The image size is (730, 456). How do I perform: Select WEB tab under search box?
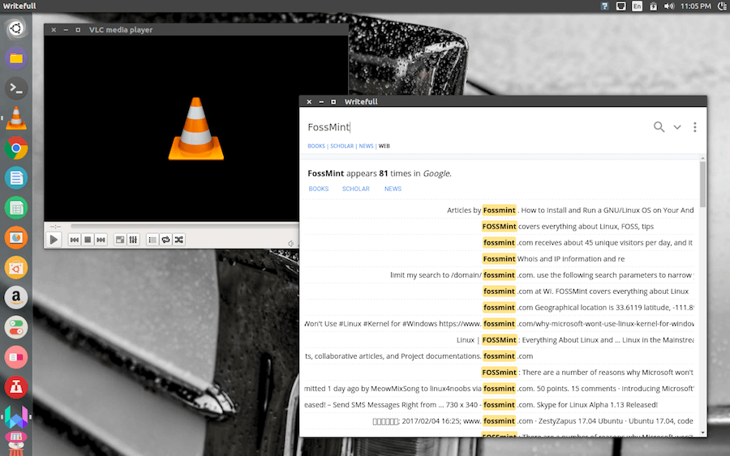(384, 146)
